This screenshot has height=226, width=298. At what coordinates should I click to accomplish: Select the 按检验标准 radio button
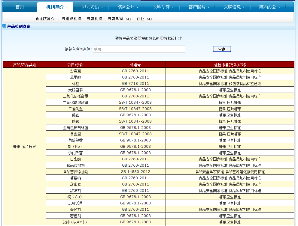(162, 38)
